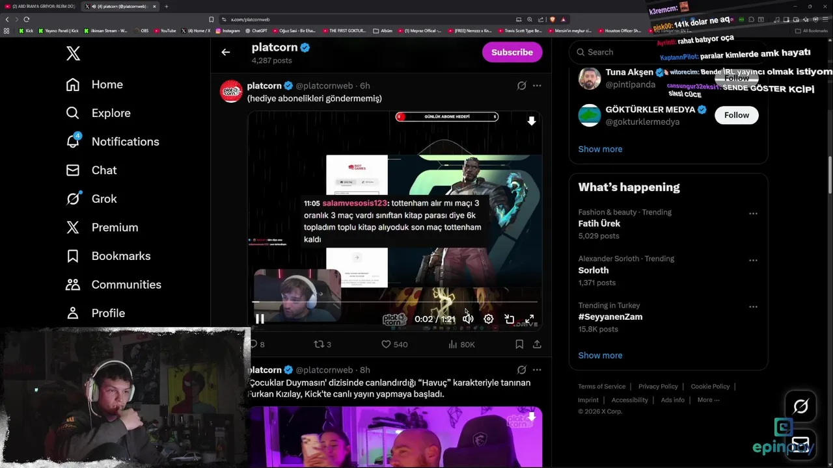
Task: Enable picture-in-picture on the video
Action: [510, 318]
